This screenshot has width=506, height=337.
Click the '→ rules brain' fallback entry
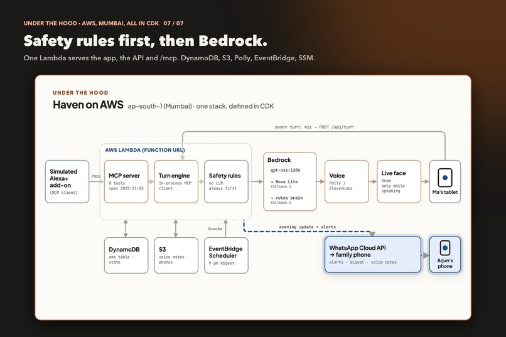pyautogui.click(x=286, y=198)
